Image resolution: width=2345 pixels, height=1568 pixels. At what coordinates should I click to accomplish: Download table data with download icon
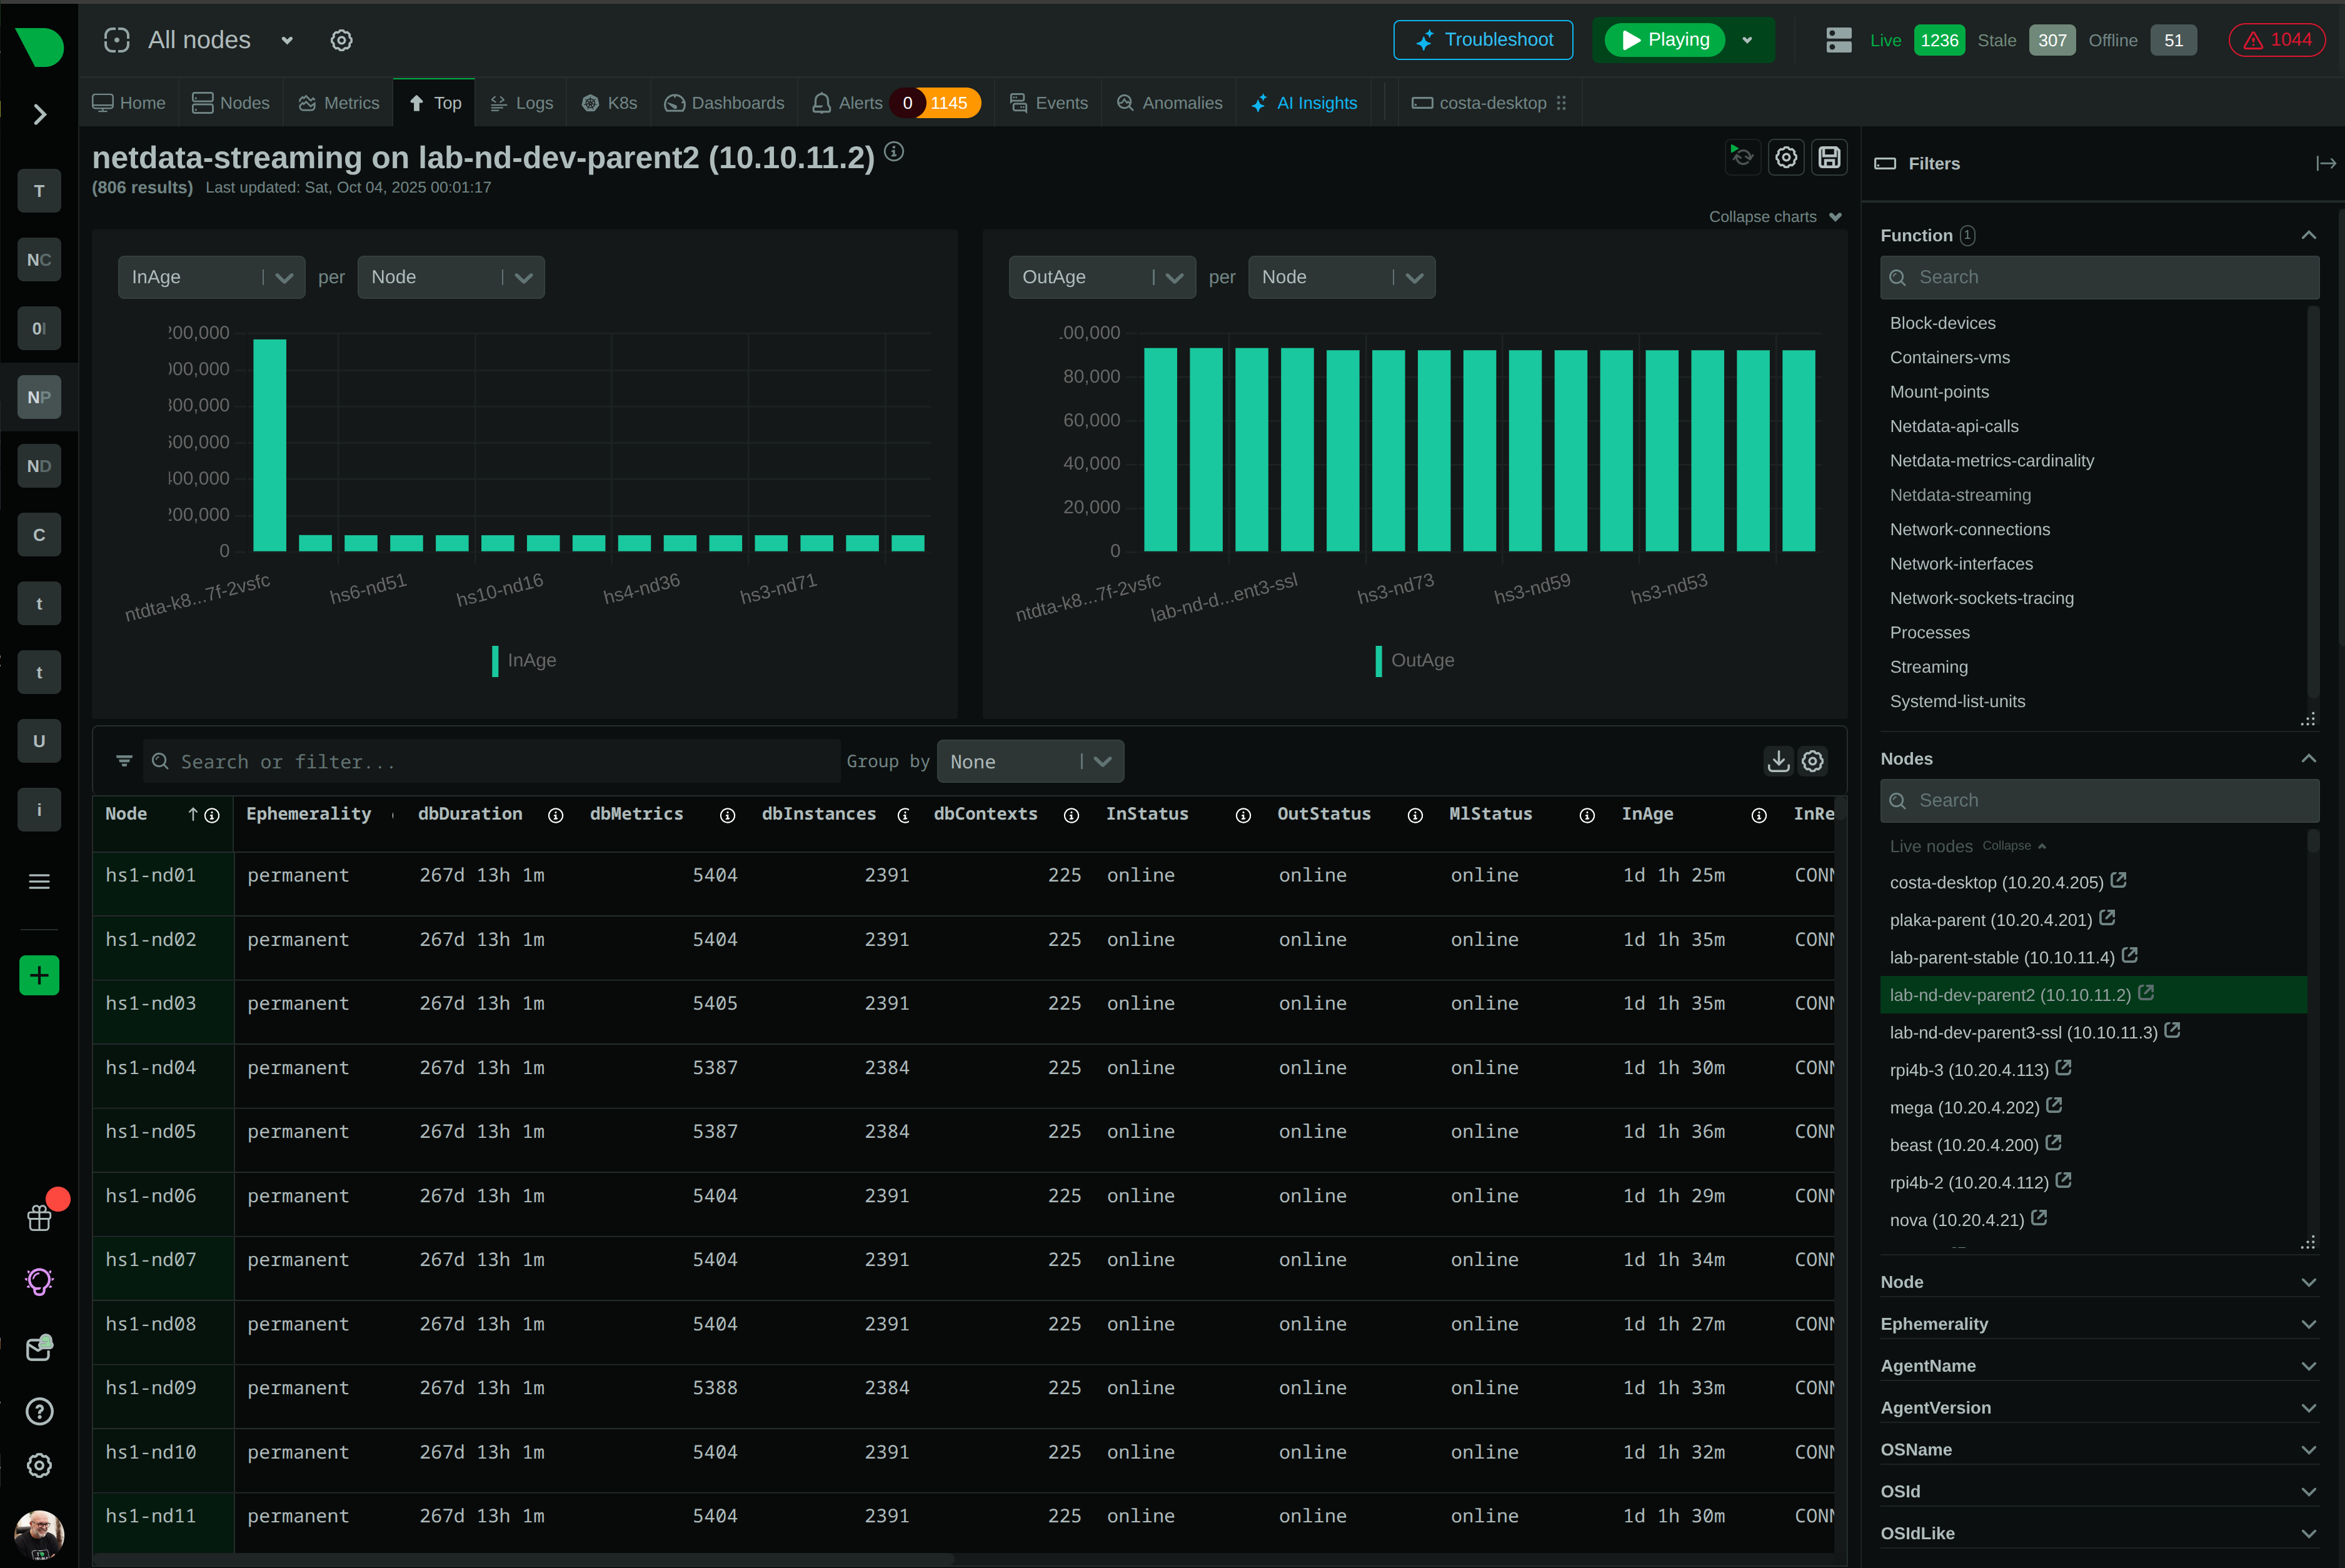(x=1778, y=761)
